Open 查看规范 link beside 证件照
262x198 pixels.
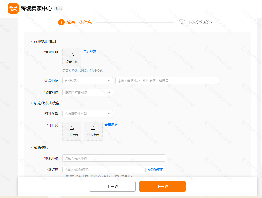coord(111,125)
